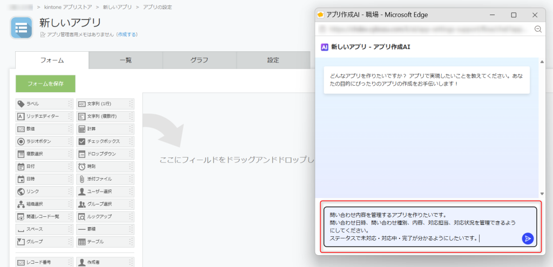553x267 pixels.
Task: Choose the スペース field item
Action: pyautogui.click(x=44, y=229)
